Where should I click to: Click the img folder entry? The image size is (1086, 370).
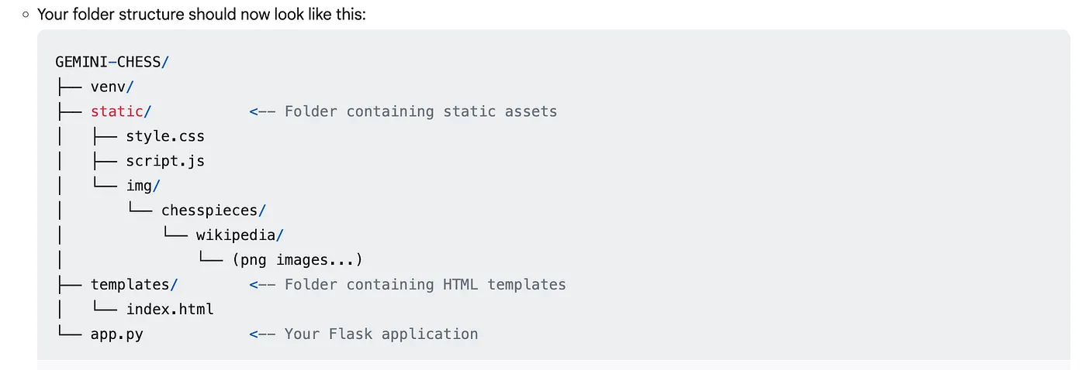[144, 186]
